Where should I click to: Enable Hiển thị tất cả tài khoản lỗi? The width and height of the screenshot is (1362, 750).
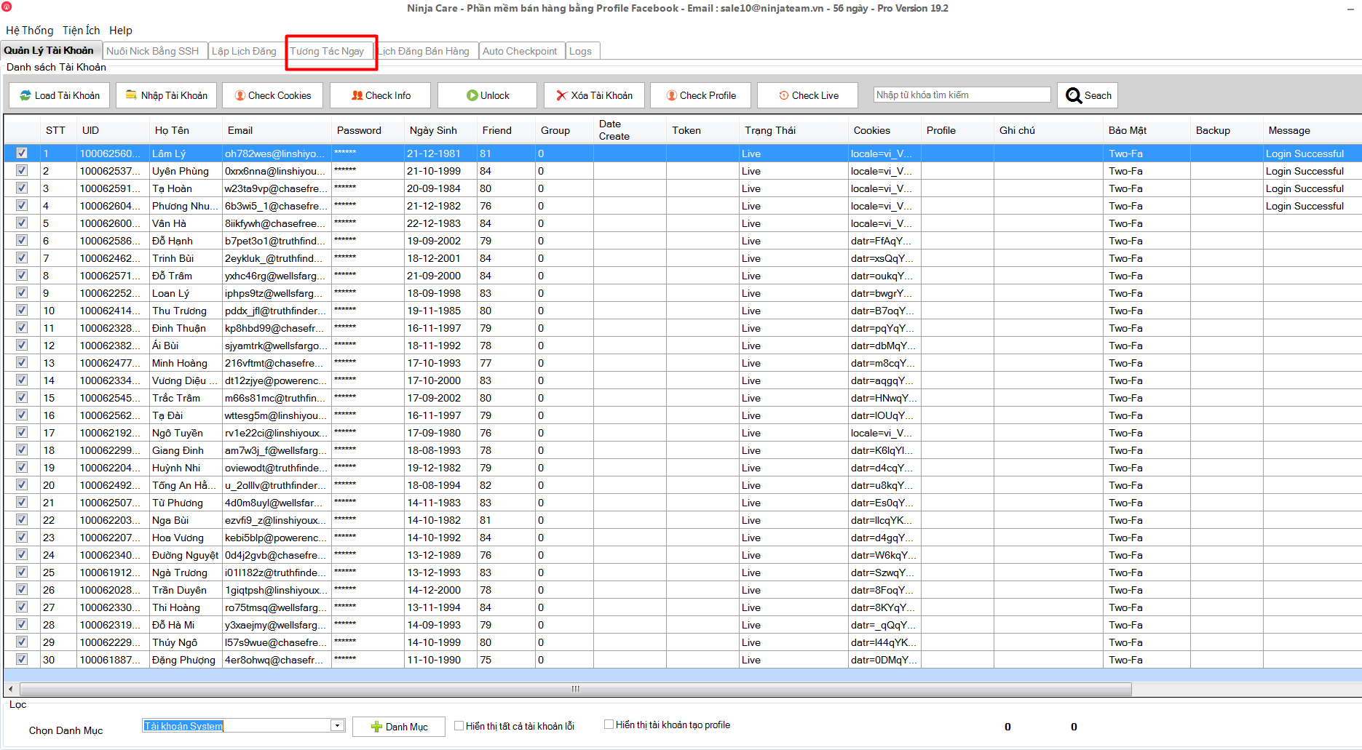(459, 725)
